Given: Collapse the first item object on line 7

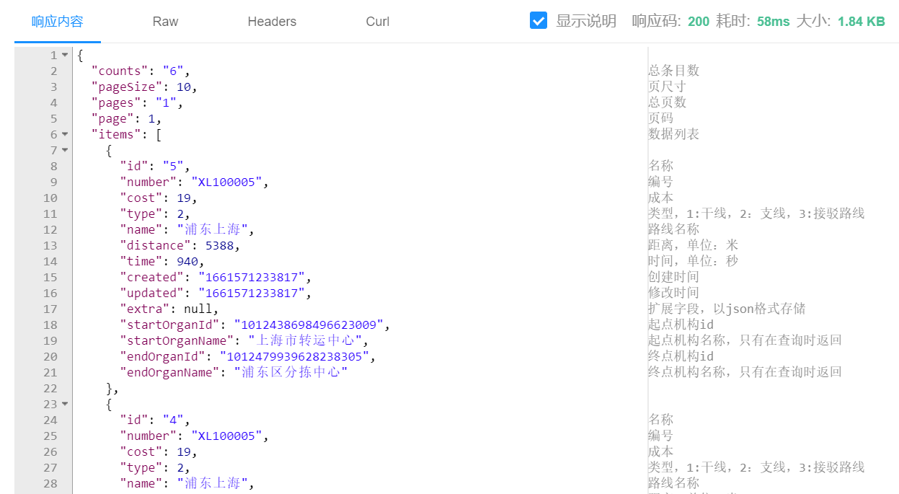Looking at the screenshot, I should (x=65, y=150).
